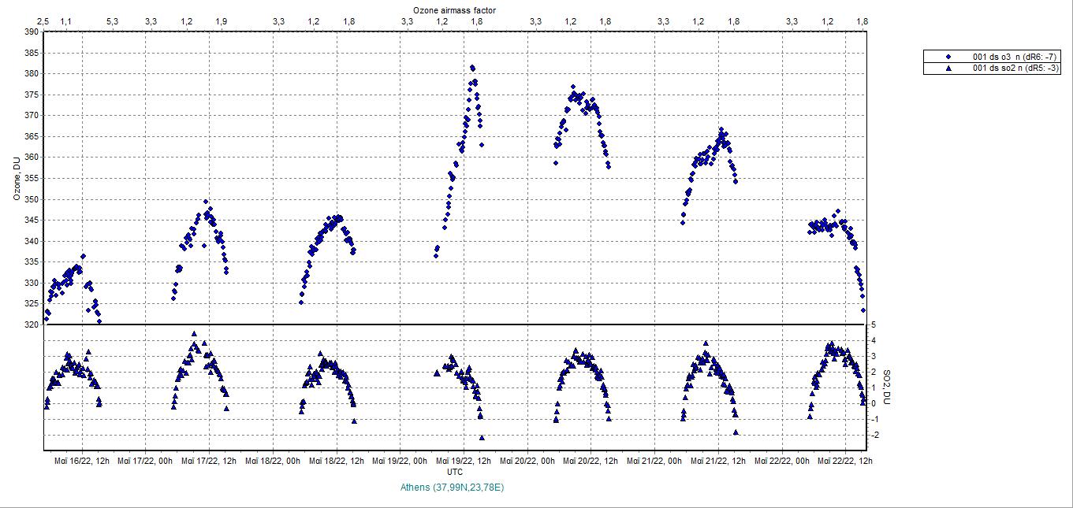Click the "Ozone airmass factor" top axis title
Screen dimensions: 1073x508
455,9
